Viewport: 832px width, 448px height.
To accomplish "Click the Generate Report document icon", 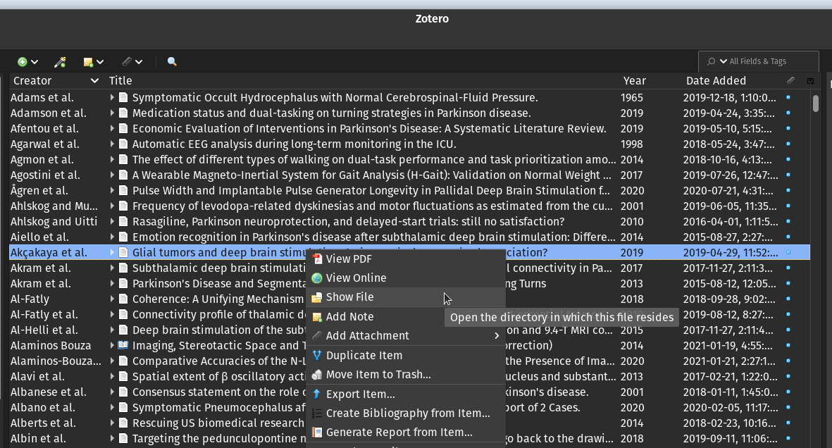I will tap(317, 433).
